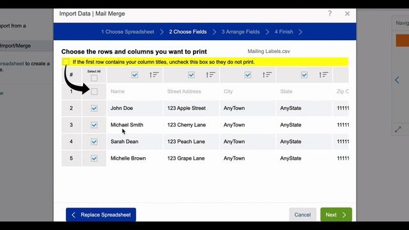
Task: Click the Michael Smith cell
Action: coord(135,125)
